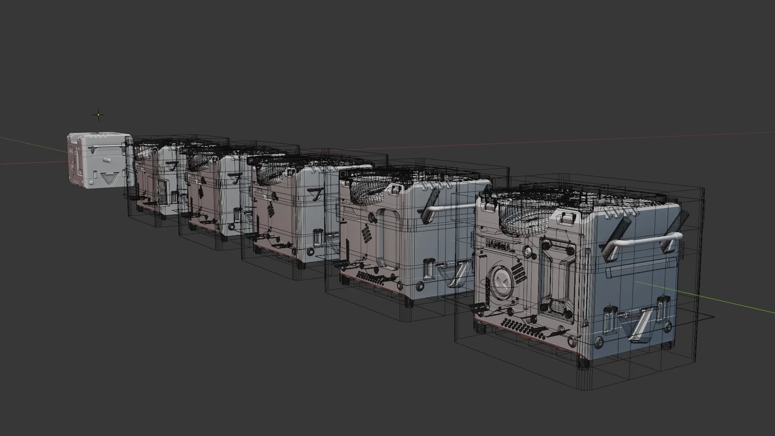Select the triangular emblem on the leftmost white crate
Image resolution: width=775 pixels, height=436 pixels.
pos(110,176)
